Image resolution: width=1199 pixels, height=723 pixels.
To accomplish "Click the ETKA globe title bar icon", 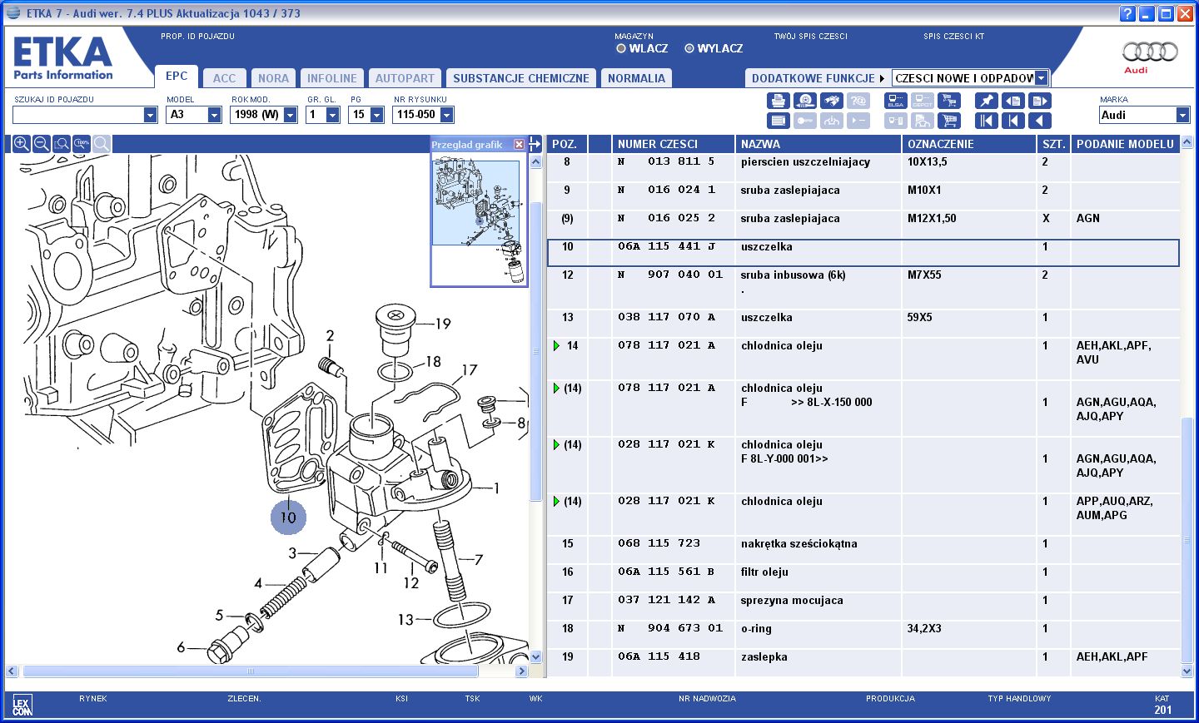I will (x=13, y=12).
